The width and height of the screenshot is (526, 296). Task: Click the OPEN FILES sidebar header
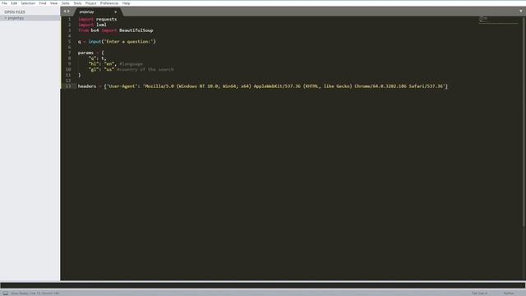pos(15,12)
